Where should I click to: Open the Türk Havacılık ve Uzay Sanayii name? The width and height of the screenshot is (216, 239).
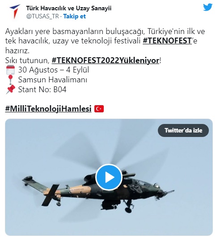(x=69, y=8)
